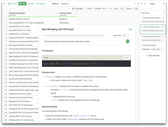Viewport: 168px width, 127px height.
Task: Click the AI Wrangling button
Action: pos(78,8)
